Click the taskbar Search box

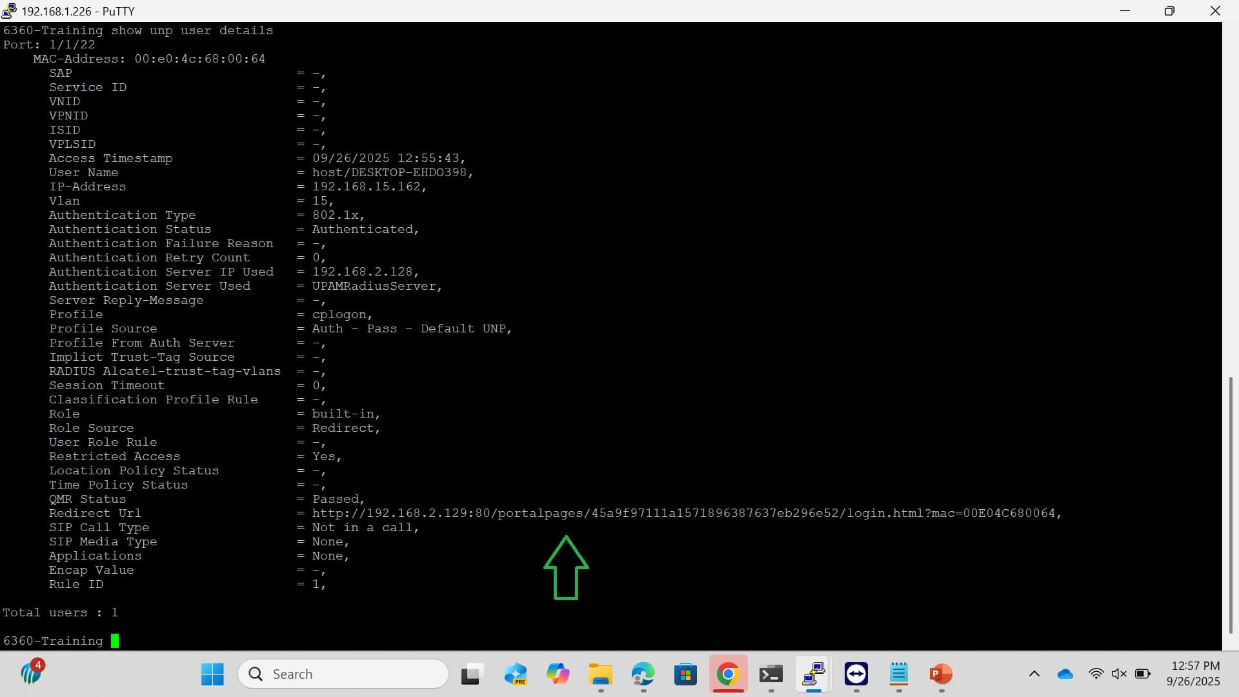(x=343, y=674)
